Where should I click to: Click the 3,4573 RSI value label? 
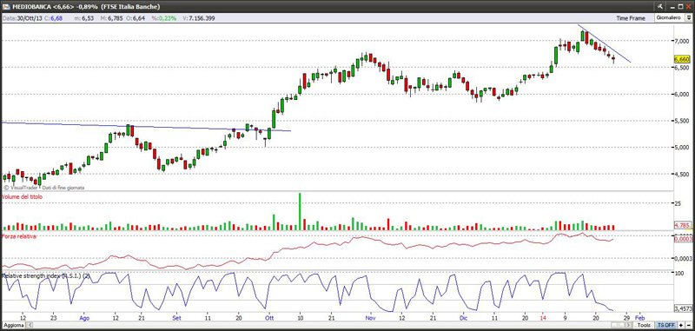[x=682, y=308]
